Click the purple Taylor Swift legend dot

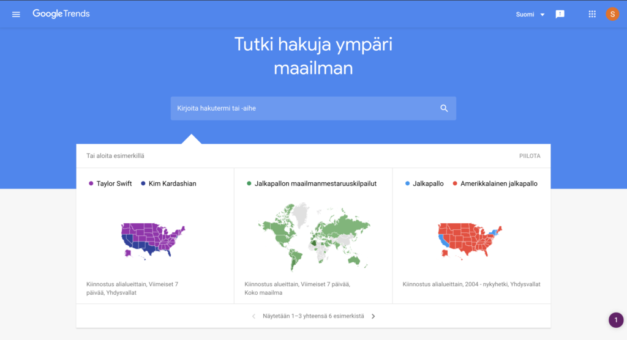pyautogui.click(x=91, y=183)
